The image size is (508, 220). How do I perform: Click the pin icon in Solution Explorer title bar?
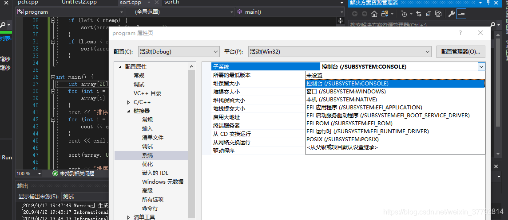pyautogui.click(x=488, y=3)
